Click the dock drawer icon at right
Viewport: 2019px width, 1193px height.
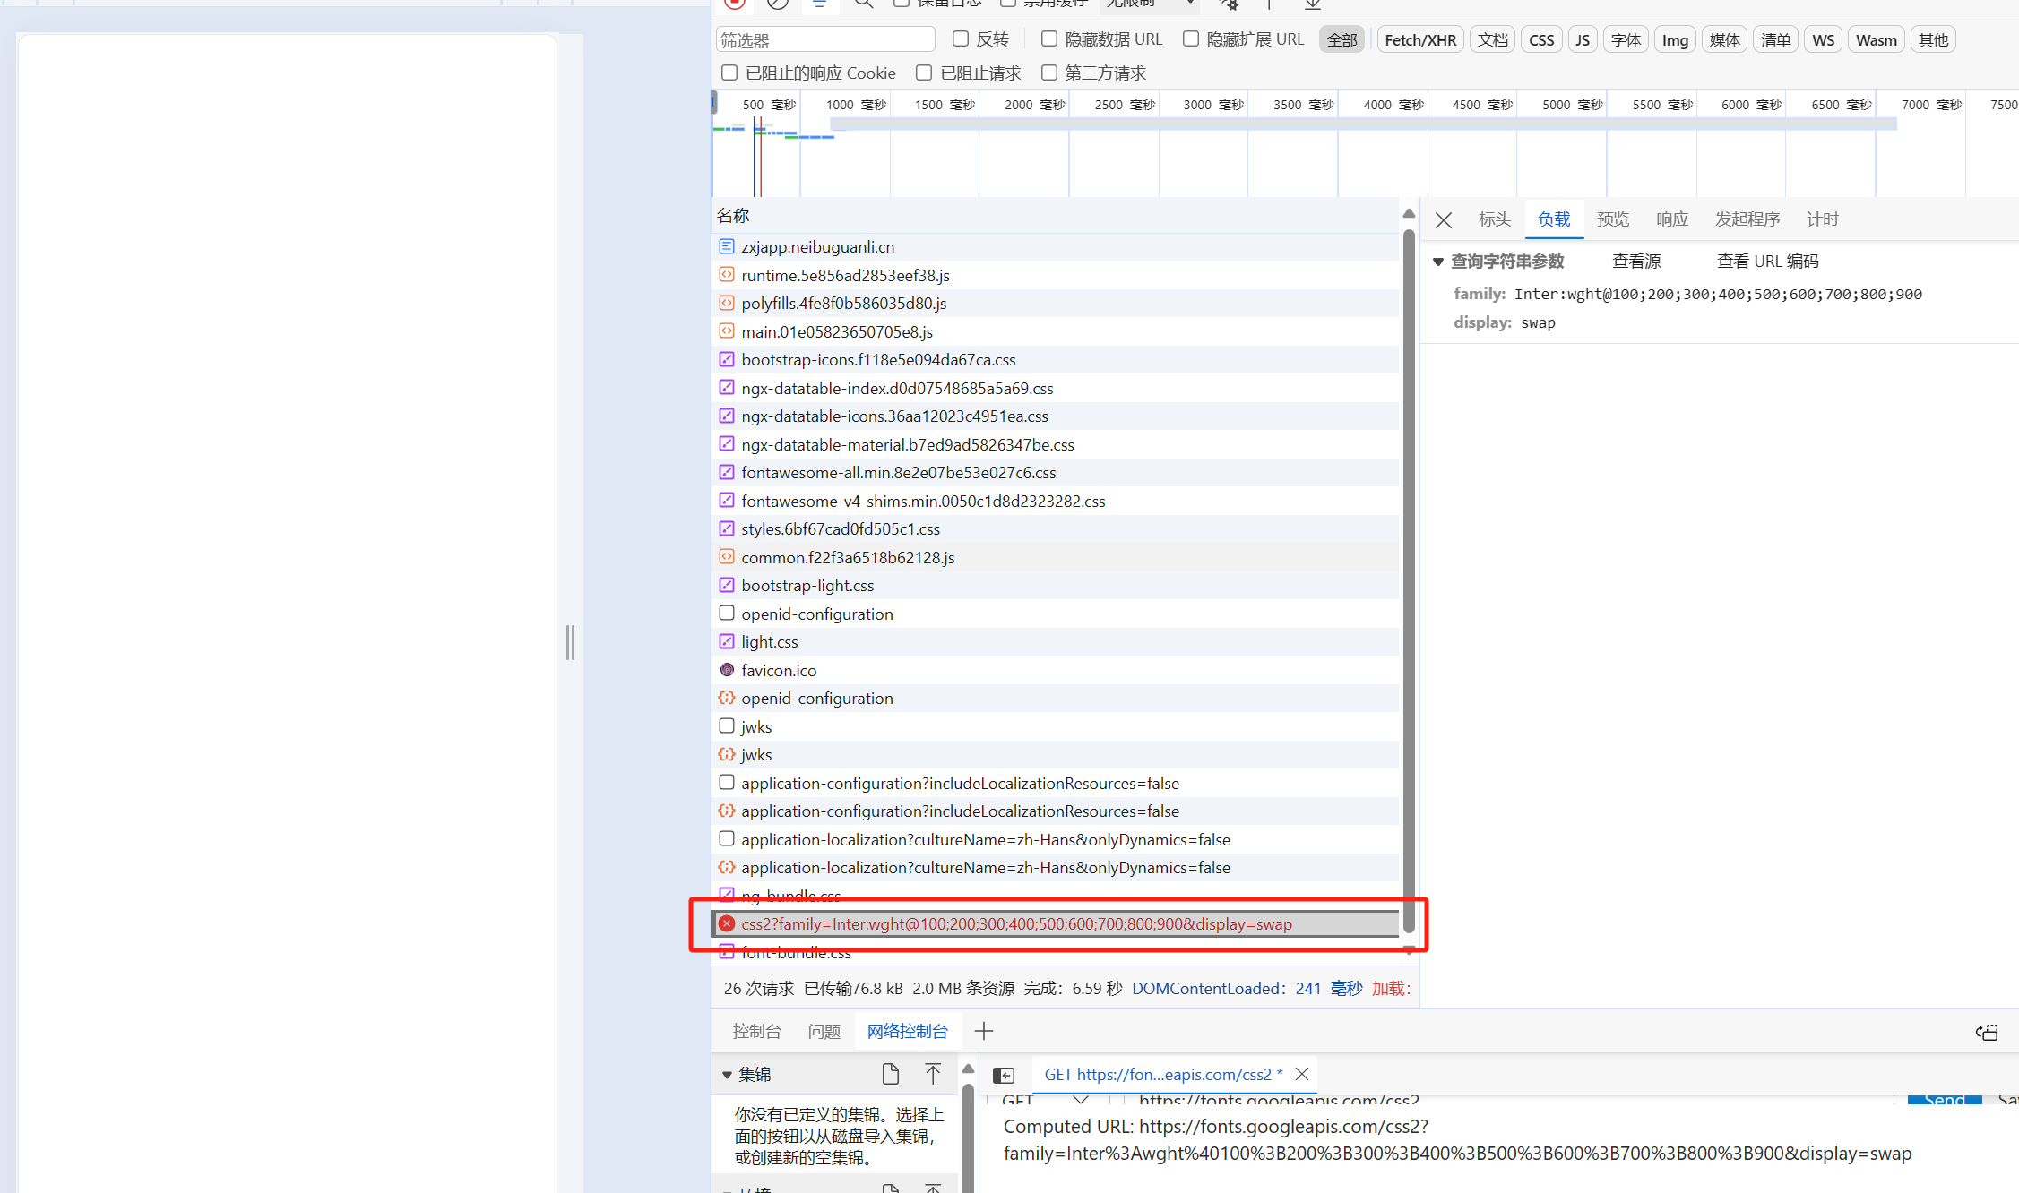pos(1987,1032)
